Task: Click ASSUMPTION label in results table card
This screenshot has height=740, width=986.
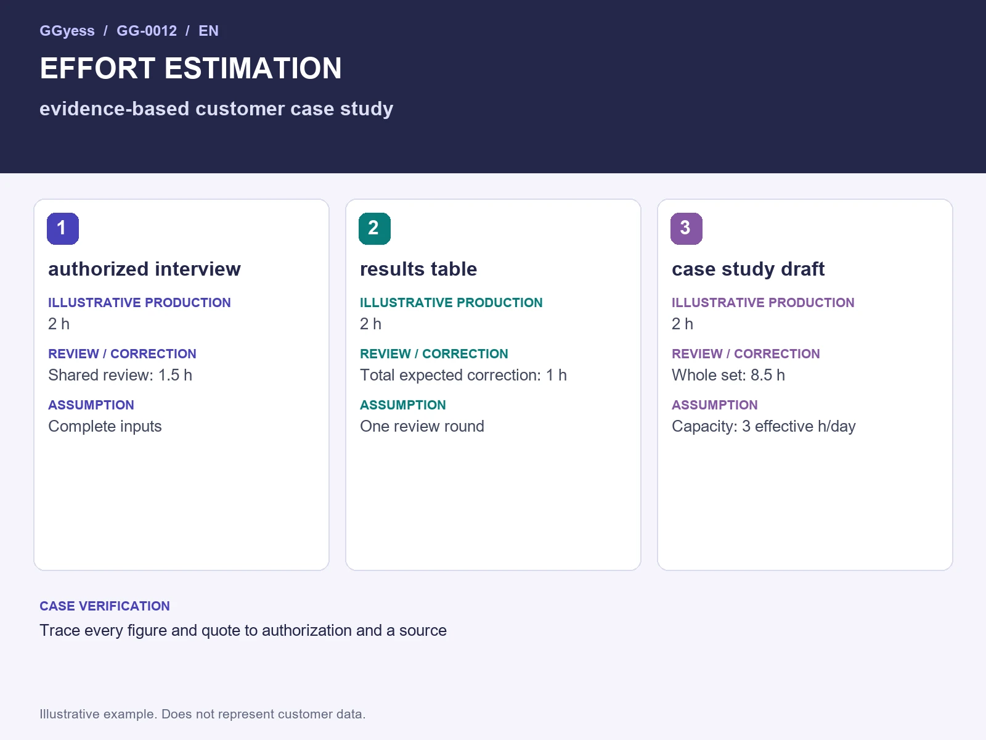Action: (x=403, y=405)
